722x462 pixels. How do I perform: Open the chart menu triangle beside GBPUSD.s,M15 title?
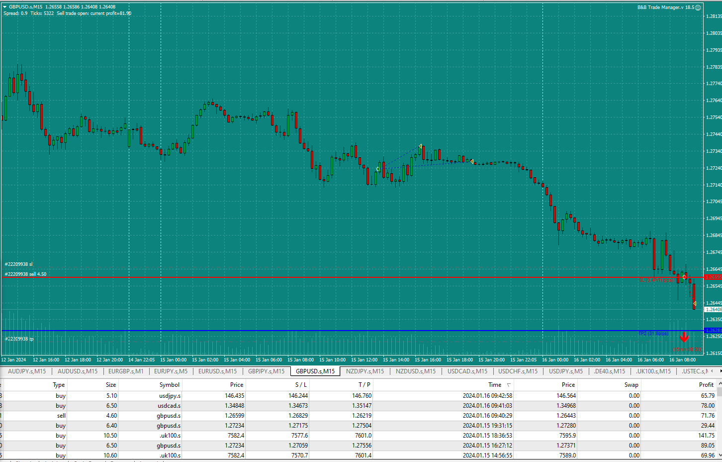4,7
